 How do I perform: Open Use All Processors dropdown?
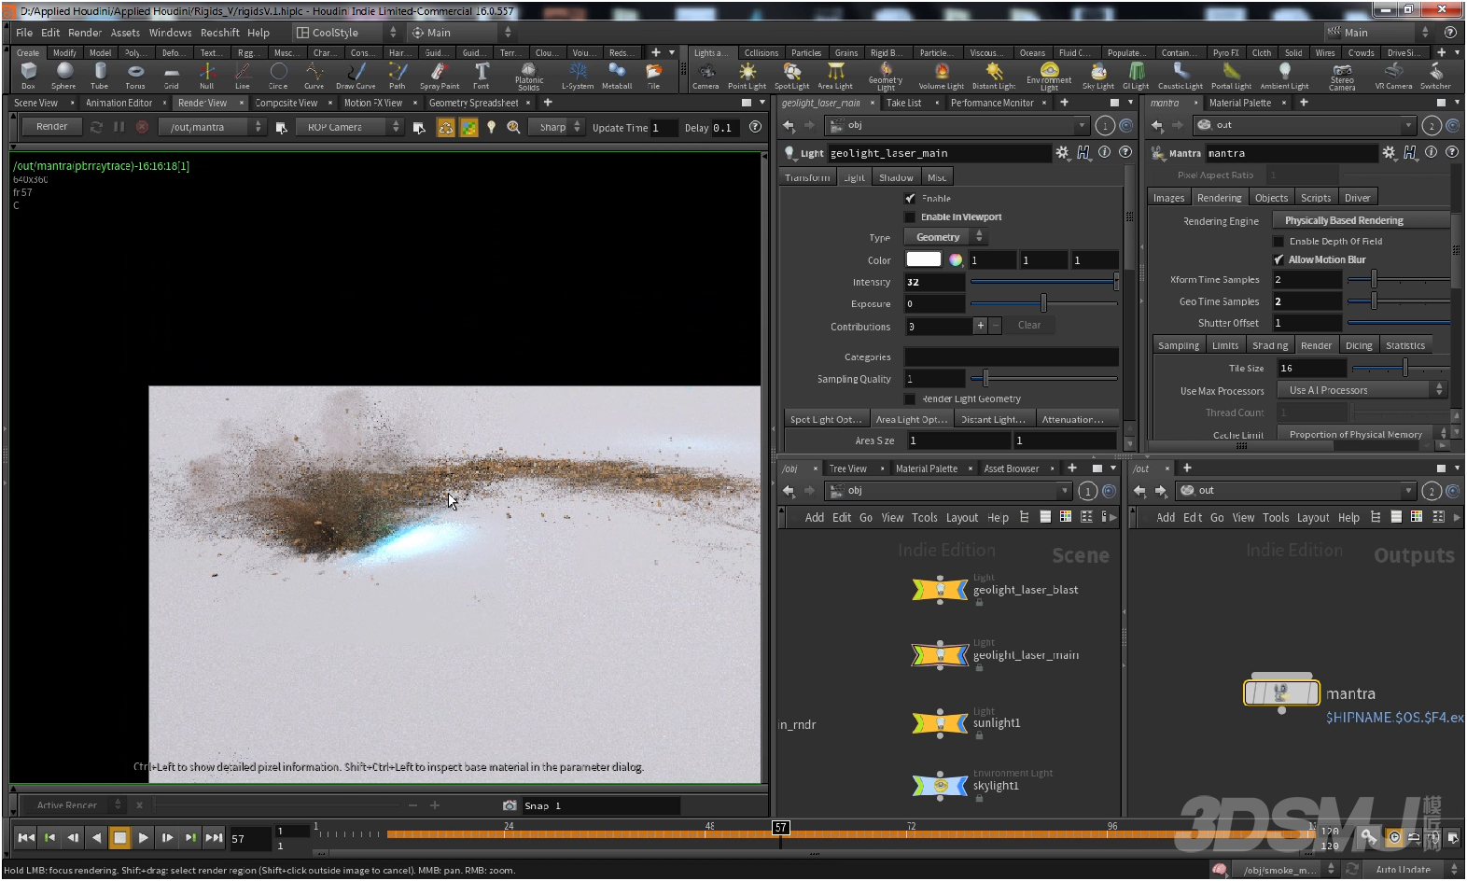click(1361, 390)
